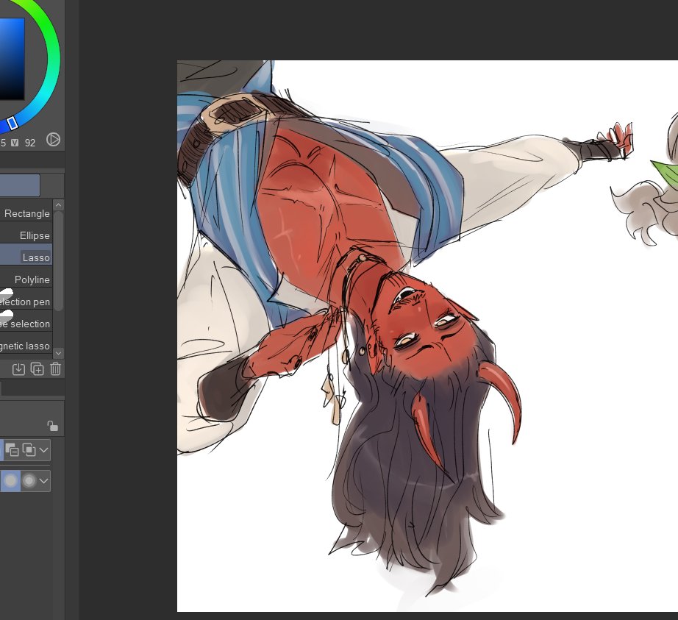The image size is (678, 620).
Task: Click the sub tool list scrollbar
Action: pos(58,260)
